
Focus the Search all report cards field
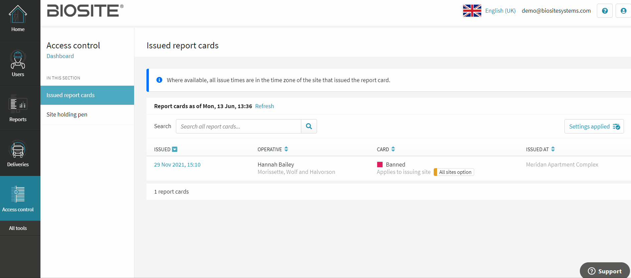tap(238, 126)
